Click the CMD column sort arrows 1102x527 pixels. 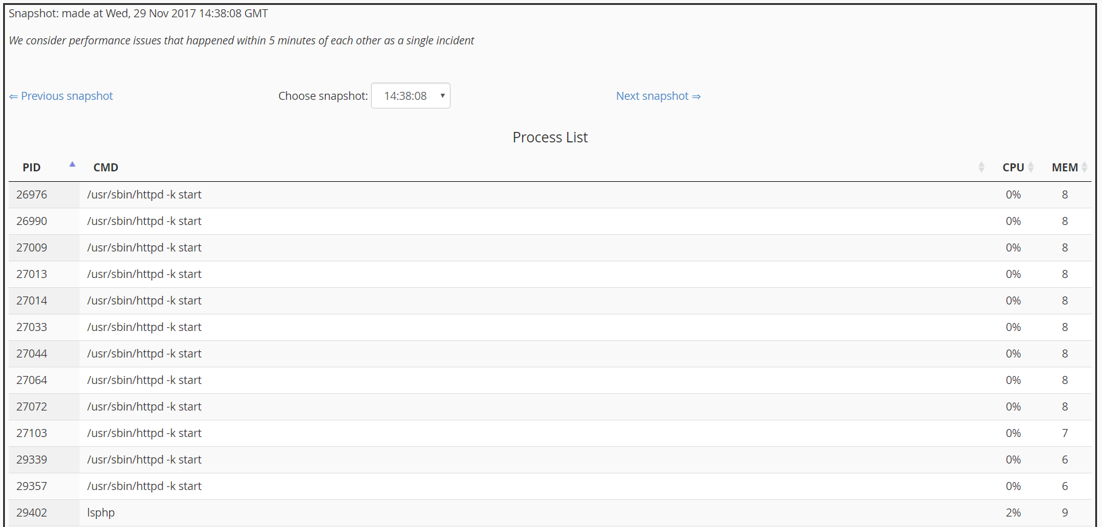point(981,167)
